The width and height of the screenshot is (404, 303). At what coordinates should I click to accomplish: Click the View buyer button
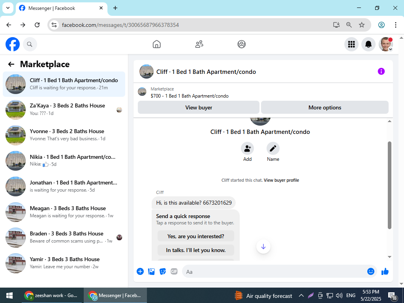pos(199,107)
